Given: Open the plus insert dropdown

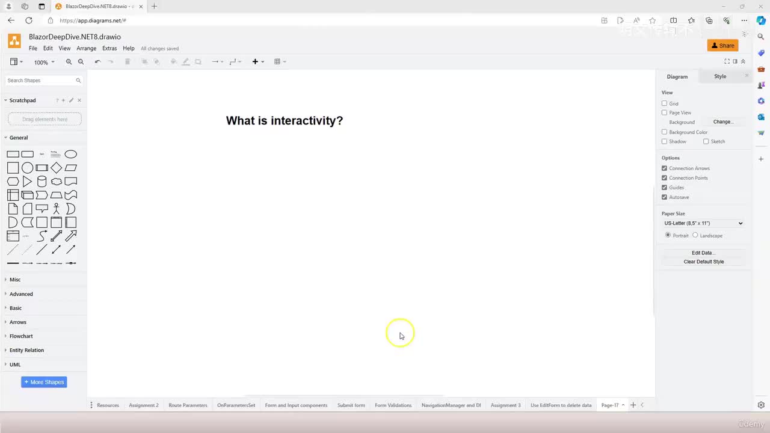Looking at the screenshot, I should coord(258,62).
